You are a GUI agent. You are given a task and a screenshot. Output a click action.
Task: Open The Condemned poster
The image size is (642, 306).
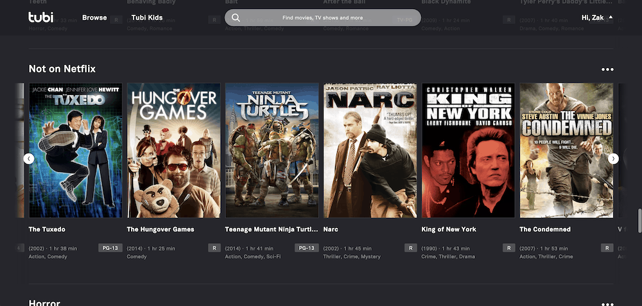(x=567, y=151)
